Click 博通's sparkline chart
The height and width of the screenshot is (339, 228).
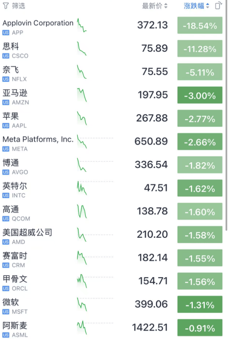pyautogui.click(x=80, y=165)
